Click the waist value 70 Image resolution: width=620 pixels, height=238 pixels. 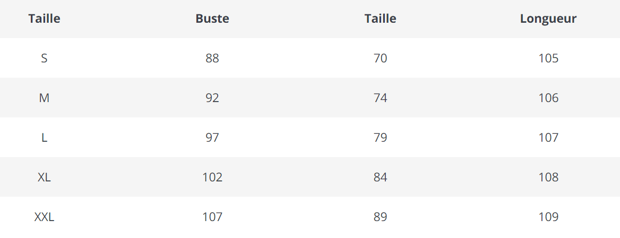point(381,58)
